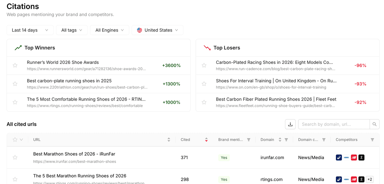This screenshot has height=184, width=384.
Task: Open Carbon-Plated Racing Shoes in 2026 link
Action: [x=274, y=62]
